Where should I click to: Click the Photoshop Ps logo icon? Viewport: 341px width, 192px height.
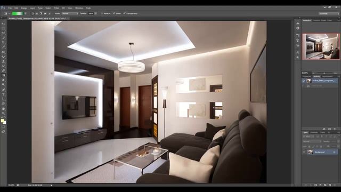3,8
